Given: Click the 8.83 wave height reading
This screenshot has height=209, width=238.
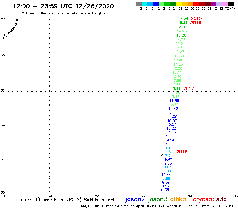Looking at the screenshot, I should click(x=170, y=148).
